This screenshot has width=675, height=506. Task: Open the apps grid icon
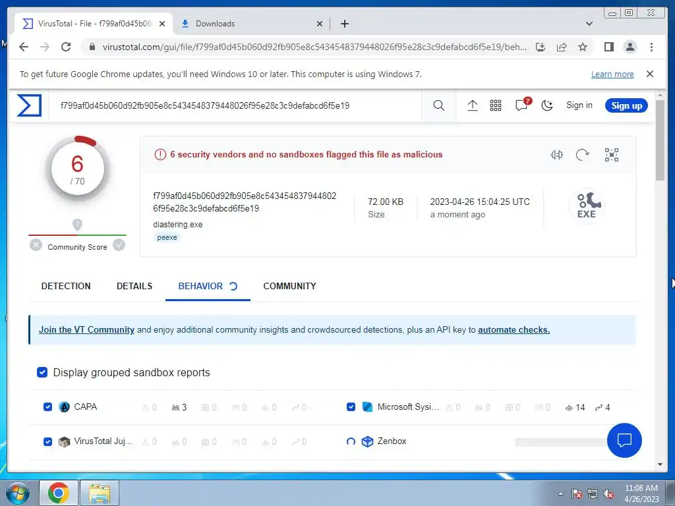(x=496, y=105)
